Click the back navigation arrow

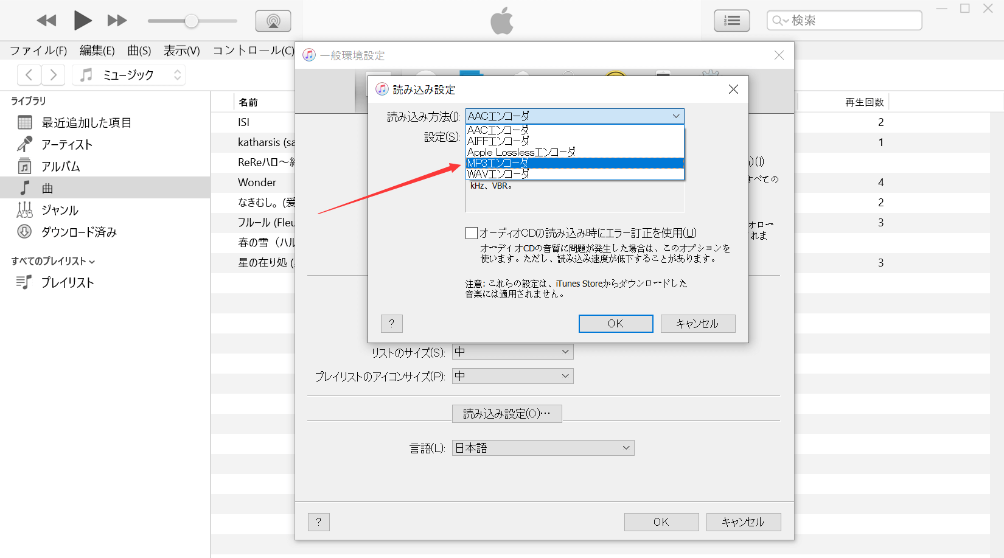29,75
